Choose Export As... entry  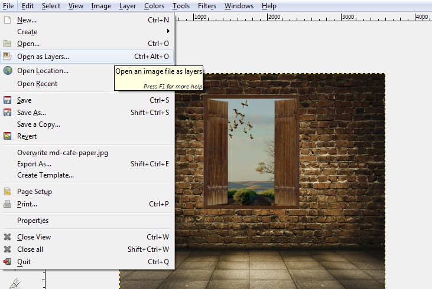tap(87, 164)
